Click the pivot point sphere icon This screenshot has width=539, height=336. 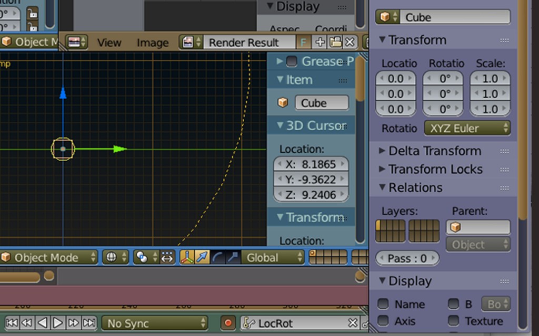tap(143, 257)
